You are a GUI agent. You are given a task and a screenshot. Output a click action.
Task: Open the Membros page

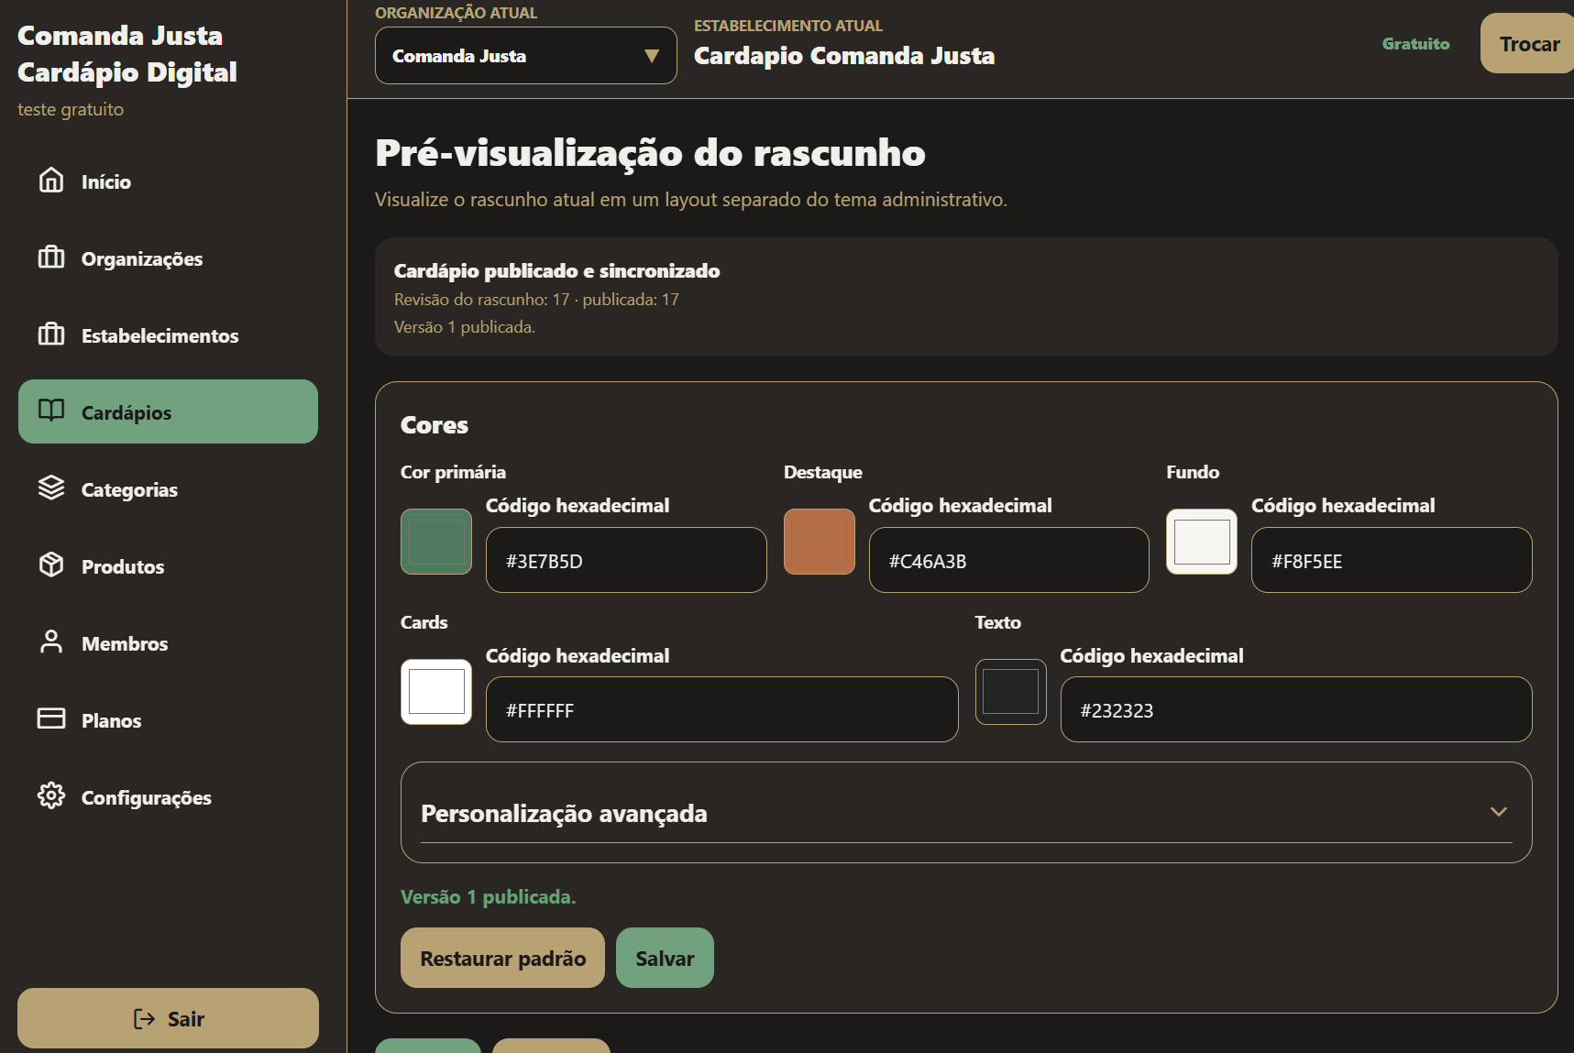click(168, 643)
